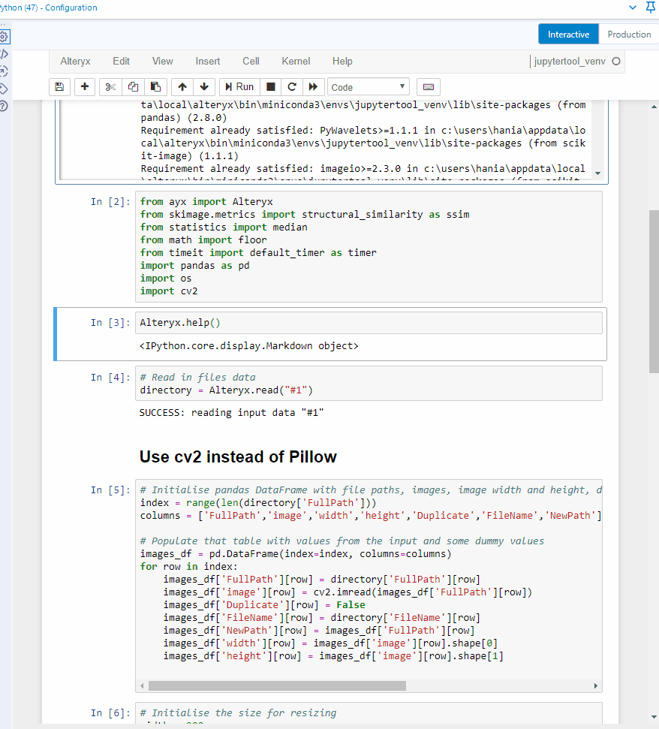
Task: Click the In [2] prompt label
Action: pyautogui.click(x=110, y=202)
